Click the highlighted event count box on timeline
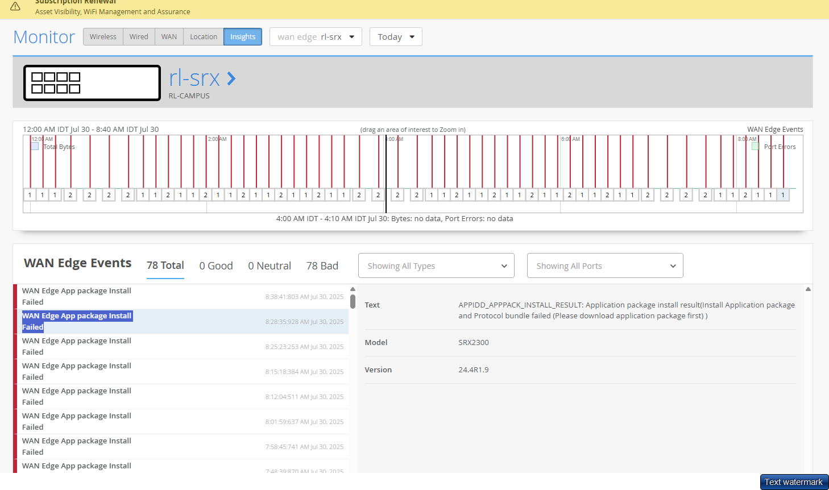 (x=783, y=195)
